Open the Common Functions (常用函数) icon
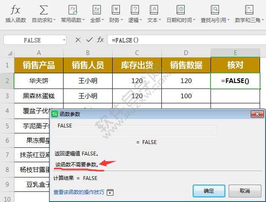Viewport: 266px width, 202px height. 73,10
